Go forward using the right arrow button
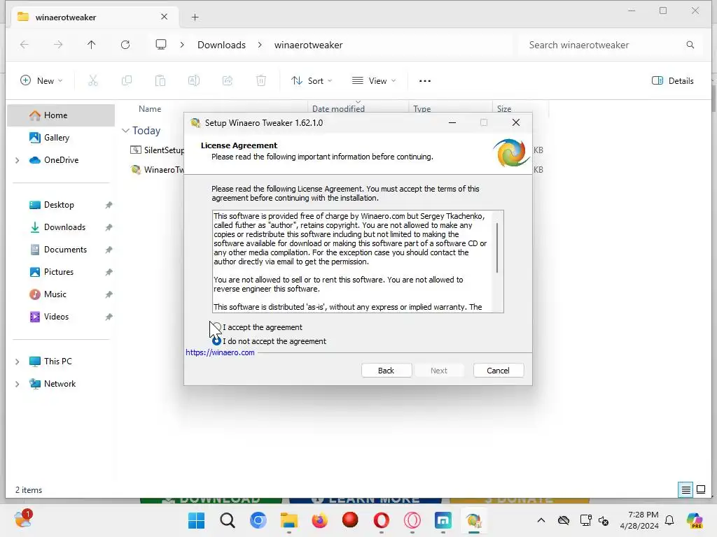Screen dimensions: 717x537 pos(58,44)
